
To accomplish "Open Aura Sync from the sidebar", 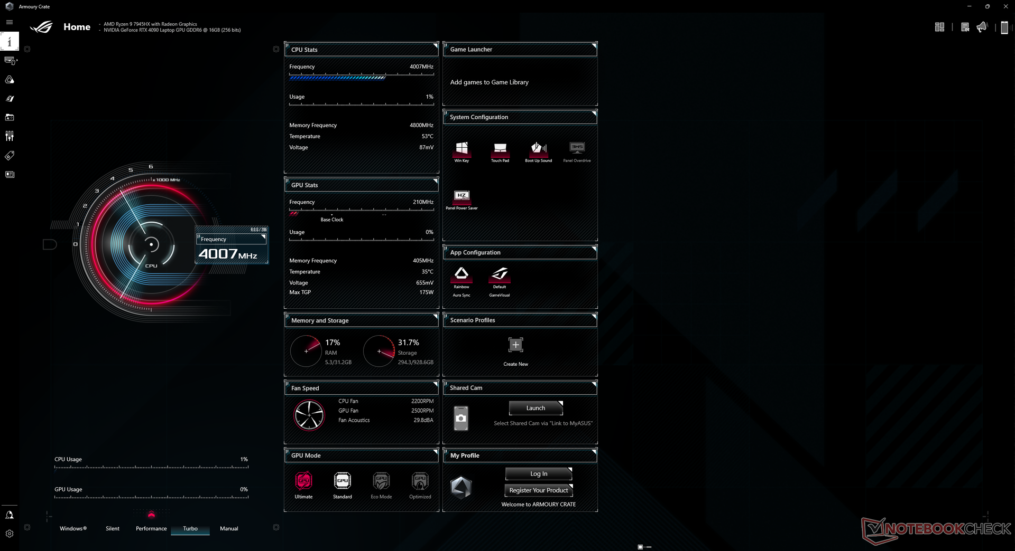I will coord(10,80).
